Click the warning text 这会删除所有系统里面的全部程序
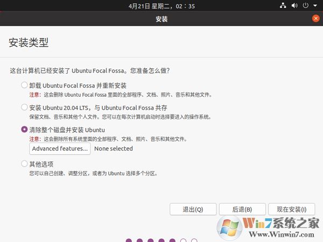This screenshot has width=323, height=242. (108, 139)
